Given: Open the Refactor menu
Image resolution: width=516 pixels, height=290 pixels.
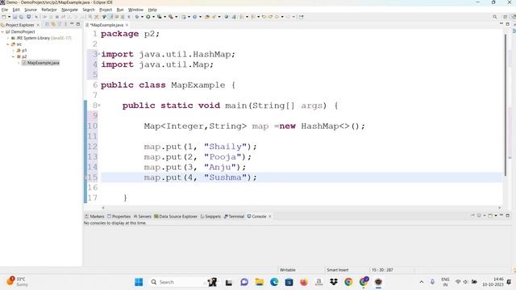Looking at the screenshot, I should point(49,10).
